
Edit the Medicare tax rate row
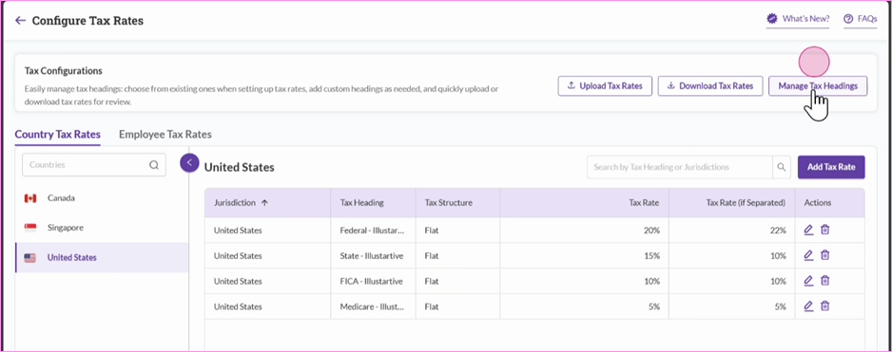click(808, 306)
